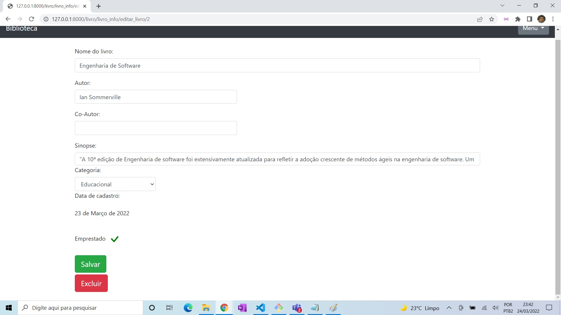561x315 pixels.
Task: Open the Categoria dropdown showing Educacional
Action: pos(115,184)
